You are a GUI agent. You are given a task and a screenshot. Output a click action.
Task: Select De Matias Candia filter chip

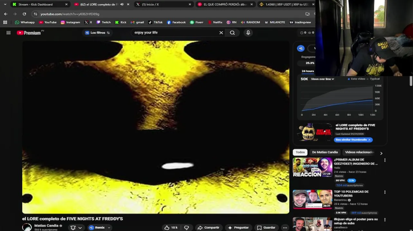coord(325,152)
